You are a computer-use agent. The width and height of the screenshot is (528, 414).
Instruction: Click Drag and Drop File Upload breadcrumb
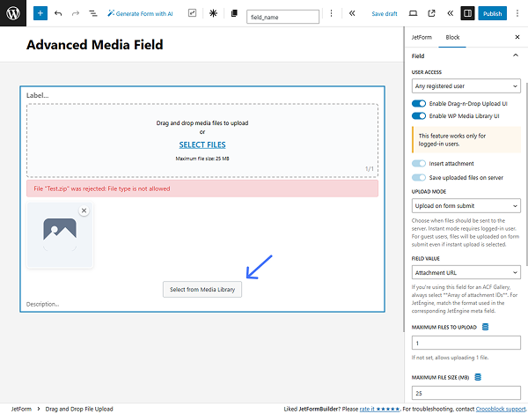click(x=79, y=409)
